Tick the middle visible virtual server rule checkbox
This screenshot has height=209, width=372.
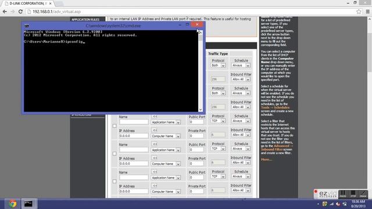(115, 153)
